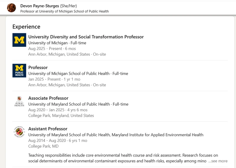This screenshot has height=168, width=236.
Task: Open Devon Payne-Sturges name link in header
Action: click(40, 6)
